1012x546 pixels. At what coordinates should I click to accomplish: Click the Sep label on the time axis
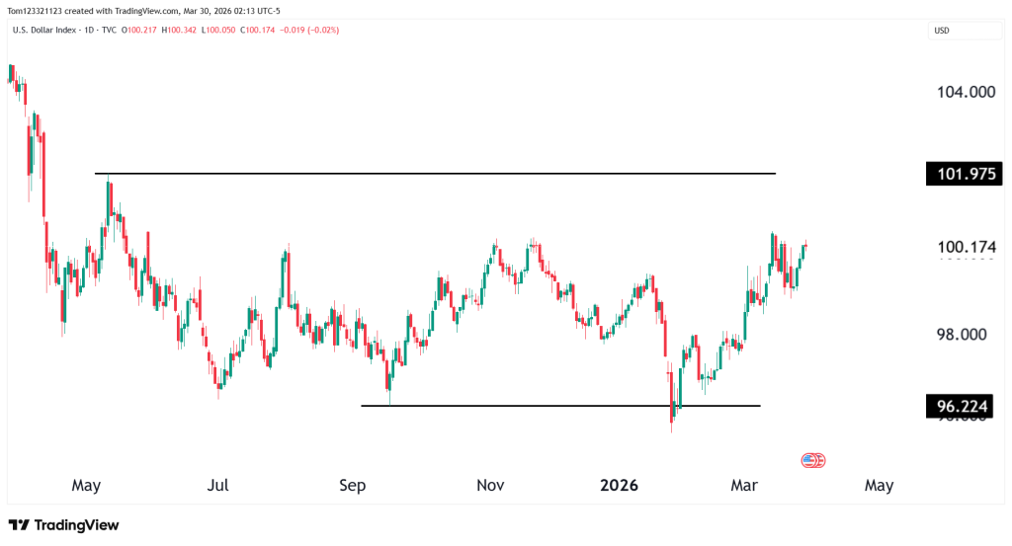[x=353, y=486]
